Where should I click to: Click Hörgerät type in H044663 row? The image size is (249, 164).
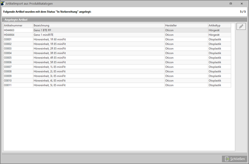click(214, 30)
